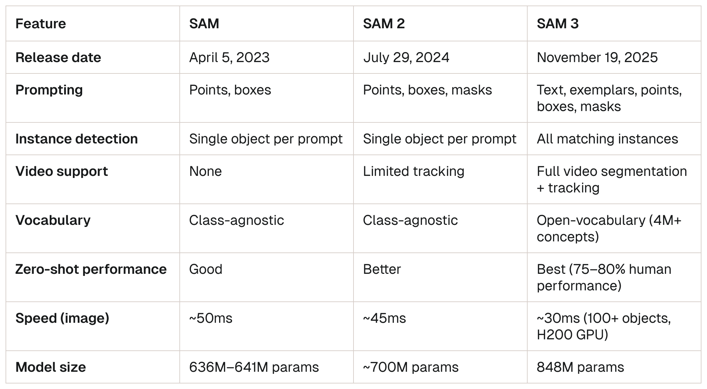Click the 'Model size' row label
This screenshot has width=707, height=389.
pyautogui.click(x=50, y=367)
